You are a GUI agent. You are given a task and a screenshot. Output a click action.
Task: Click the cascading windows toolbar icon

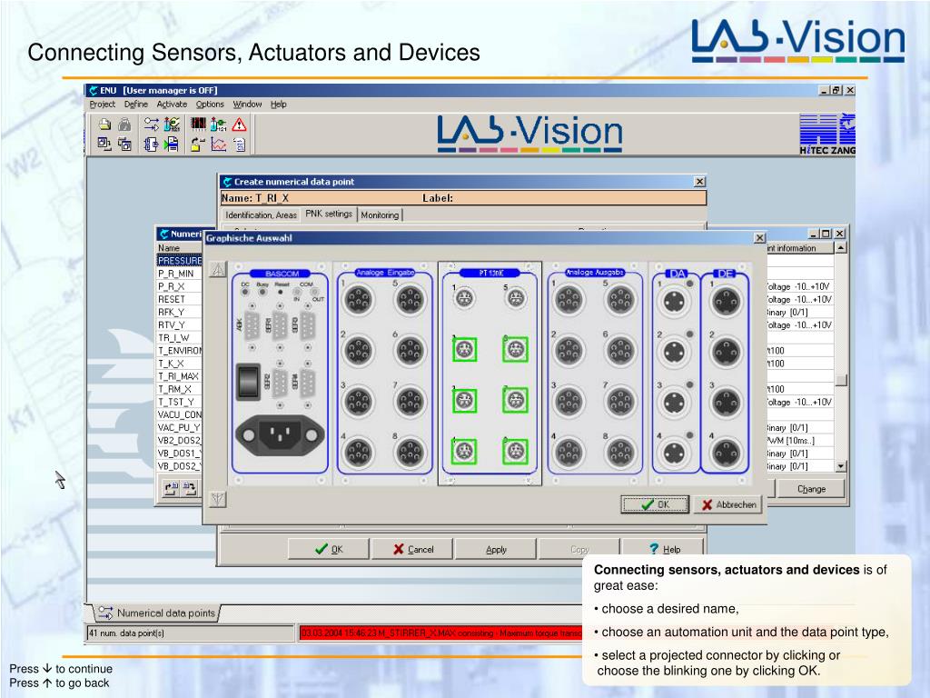(124, 144)
